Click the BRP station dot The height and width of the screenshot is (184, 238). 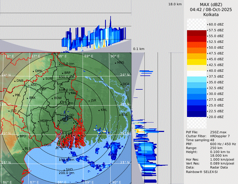63,73
